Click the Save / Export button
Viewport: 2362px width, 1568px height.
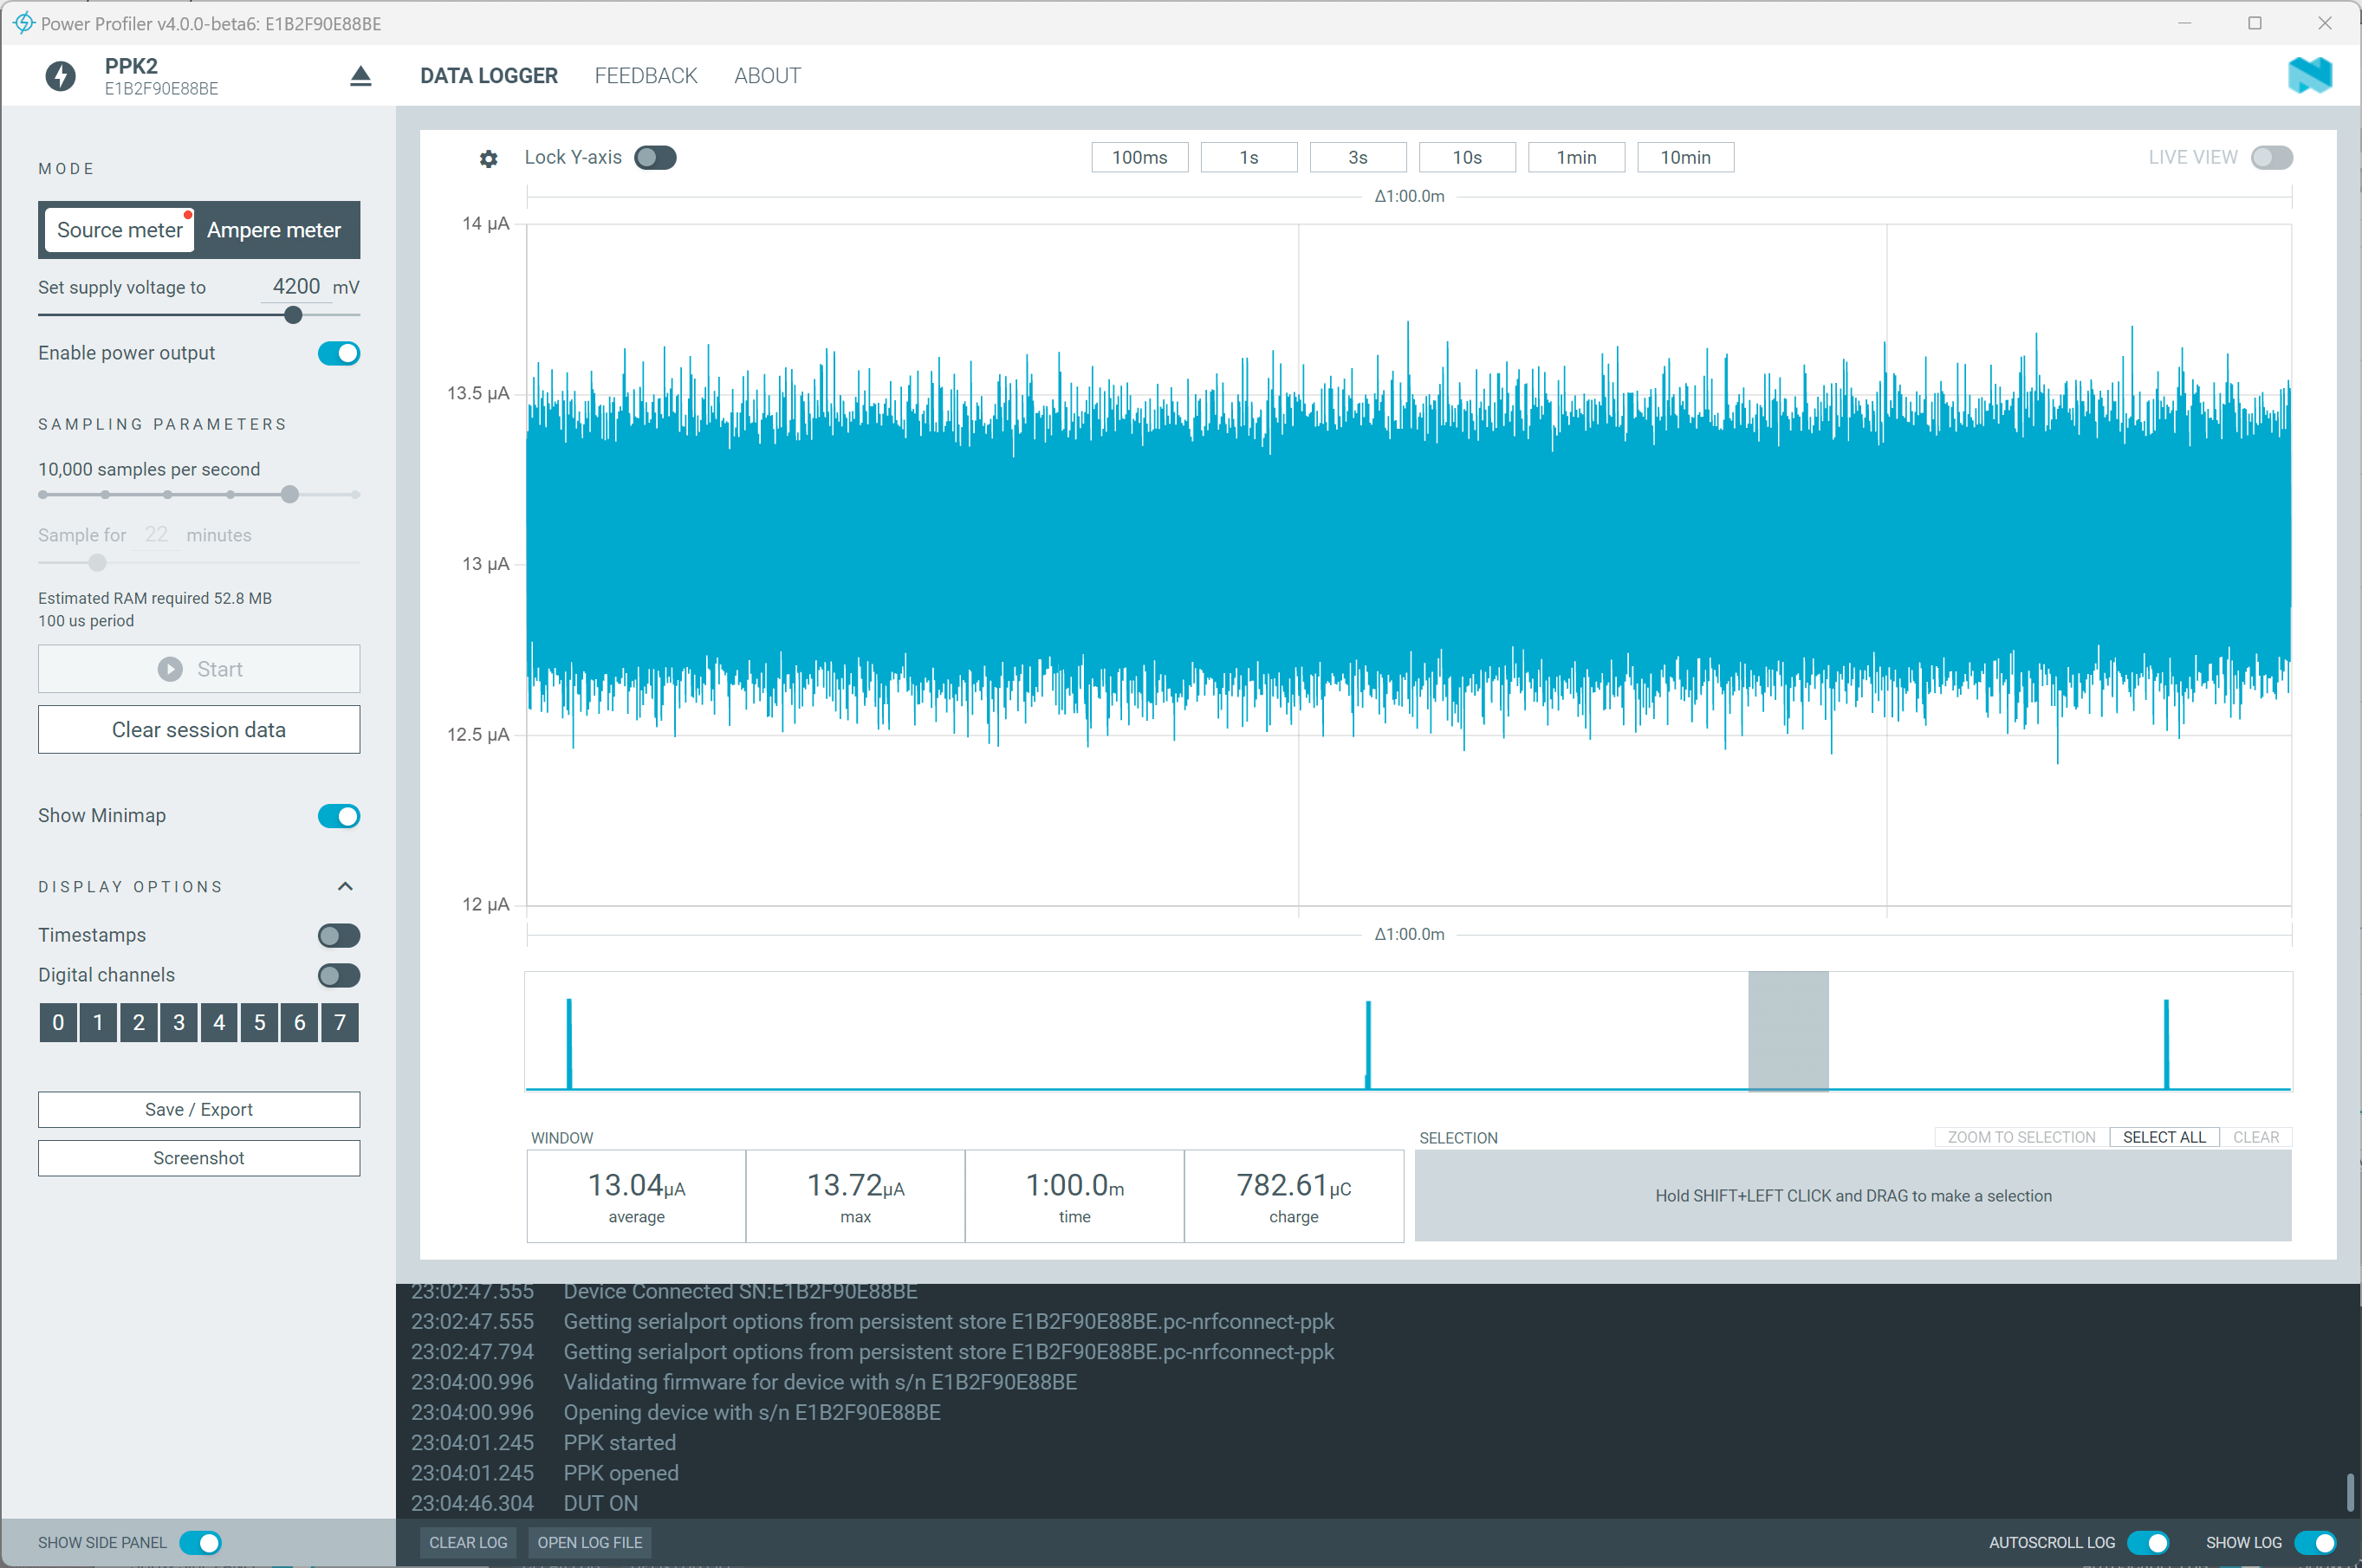pos(198,1110)
